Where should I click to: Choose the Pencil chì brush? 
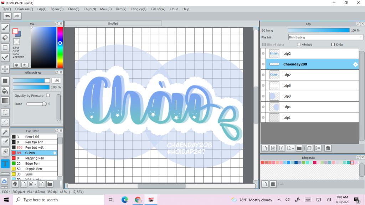click(x=34, y=137)
